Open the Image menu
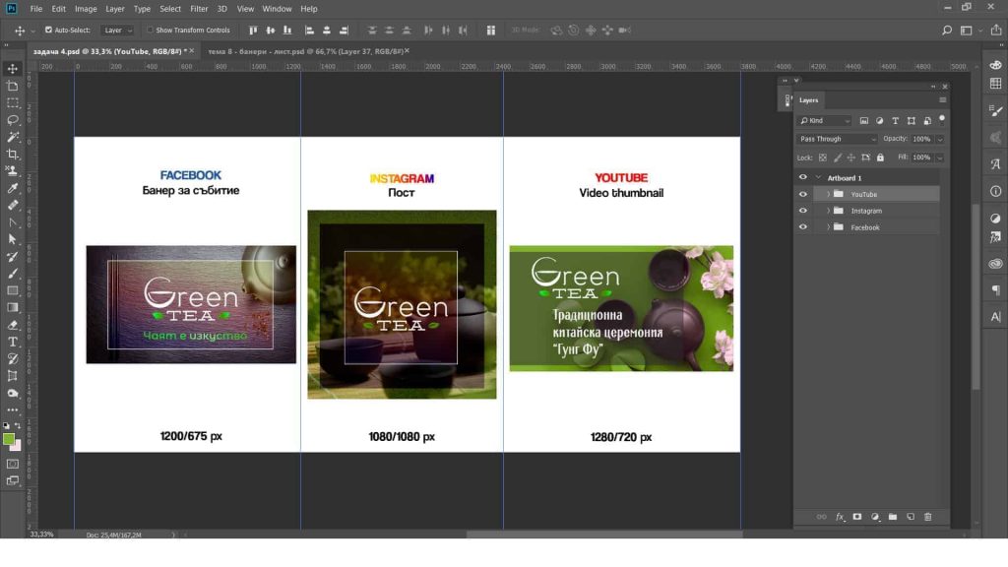 tap(86, 9)
